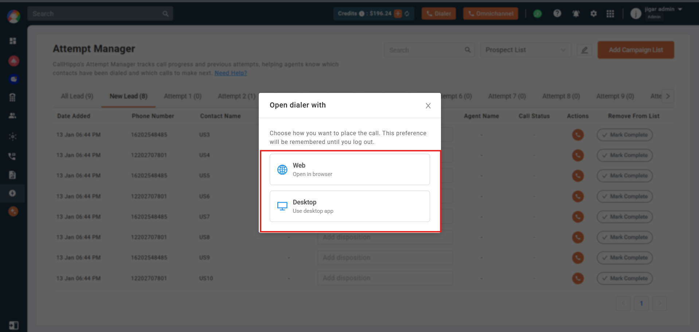This screenshot has width=699, height=332.
Task: Open the Dialer button in header
Action: [439, 13]
